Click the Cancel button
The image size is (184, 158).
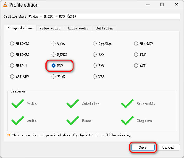pyautogui.click(x=168, y=147)
